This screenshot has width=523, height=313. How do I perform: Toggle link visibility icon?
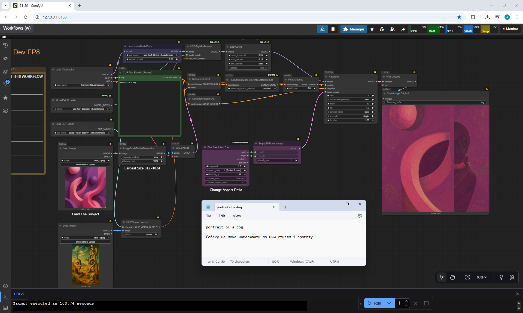[x=512, y=277]
